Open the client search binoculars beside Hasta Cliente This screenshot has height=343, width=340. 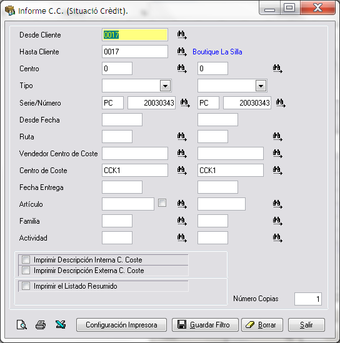[x=182, y=52]
